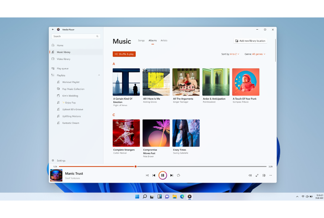Open Video library in the sidebar
The height and width of the screenshot is (218, 324).
point(76,59)
